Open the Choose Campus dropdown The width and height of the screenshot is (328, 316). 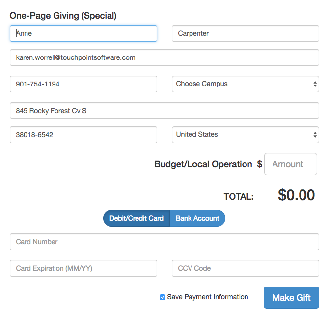[246, 84]
